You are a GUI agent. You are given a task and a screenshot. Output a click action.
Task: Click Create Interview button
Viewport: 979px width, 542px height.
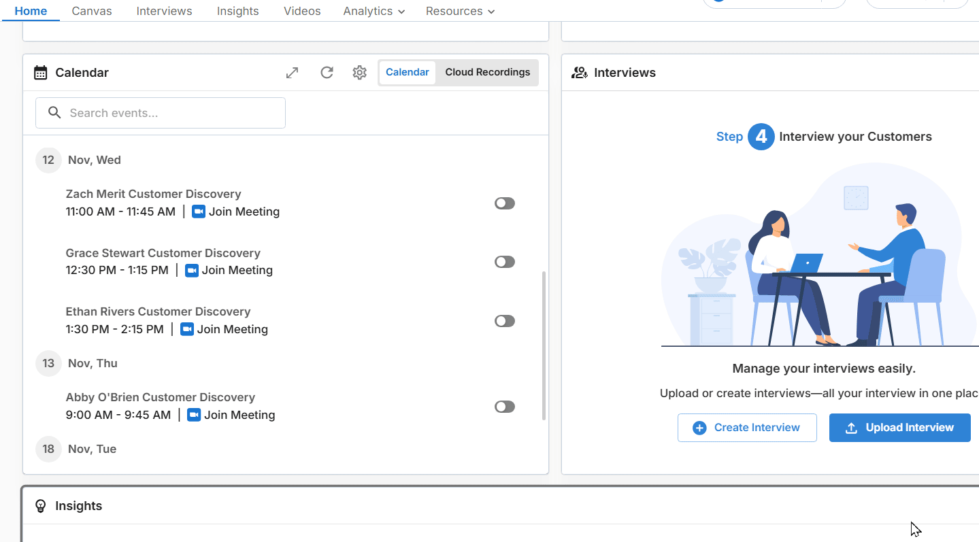(747, 428)
